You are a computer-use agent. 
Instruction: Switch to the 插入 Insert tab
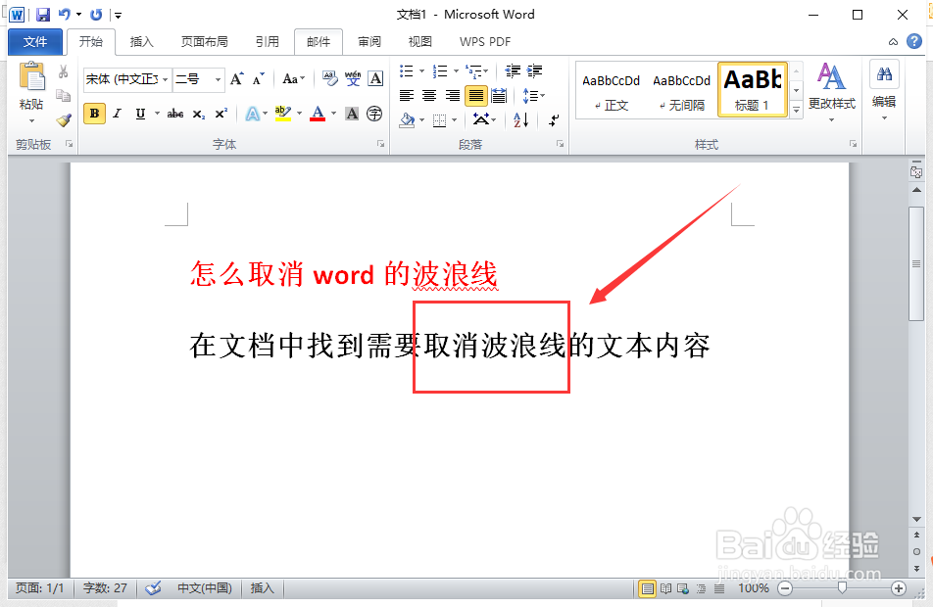click(x=141, y=42)
